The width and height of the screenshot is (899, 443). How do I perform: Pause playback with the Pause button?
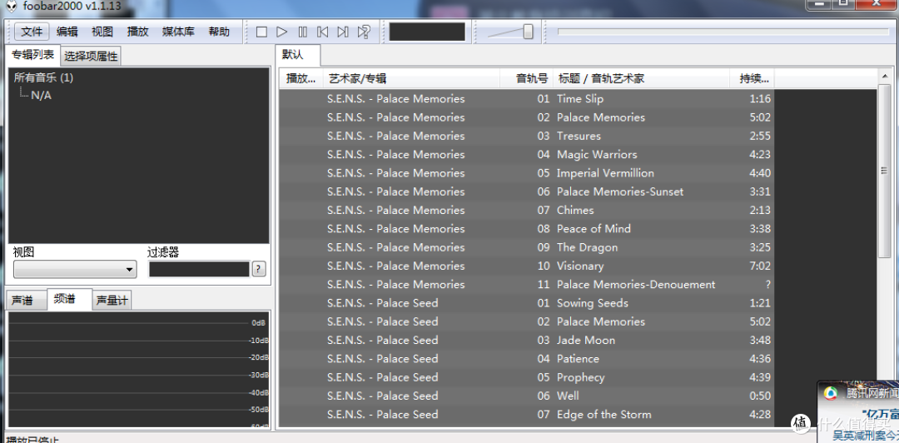303,32
